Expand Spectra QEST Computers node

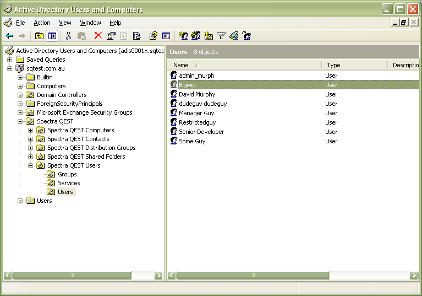click(x=31, y=130)
